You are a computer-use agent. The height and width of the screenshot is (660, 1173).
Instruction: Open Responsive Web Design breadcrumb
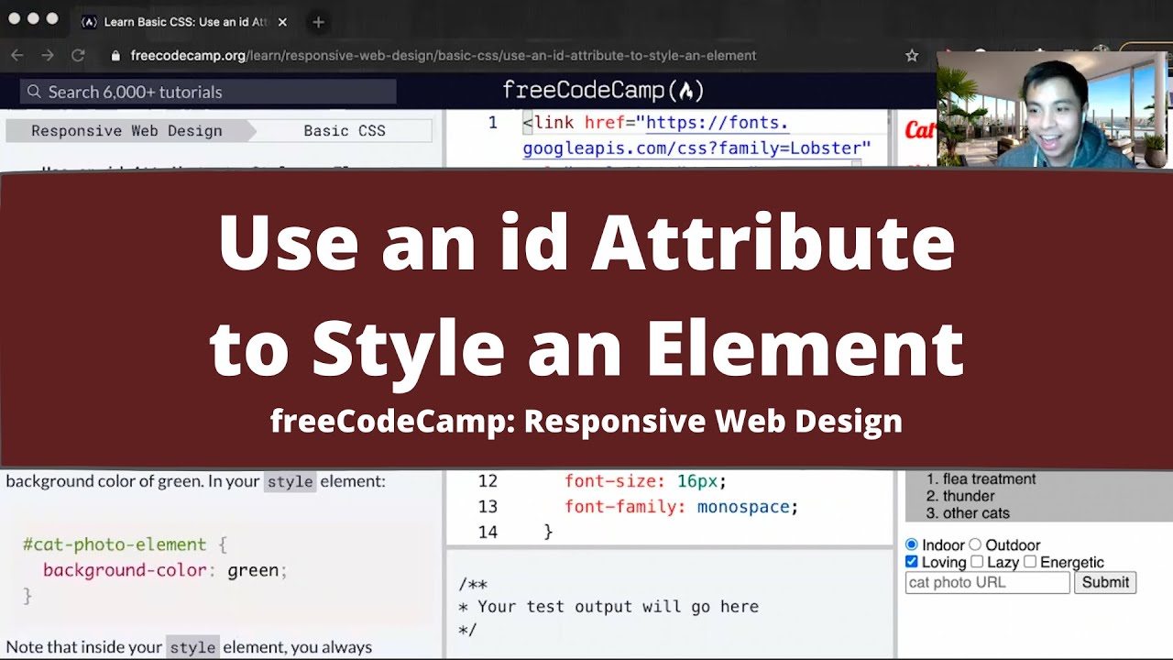[x=126, y=131]
